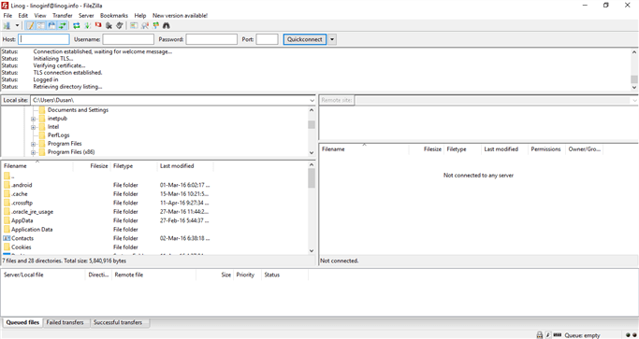Sort remote list by Permissions column

[x=546, y=149]
